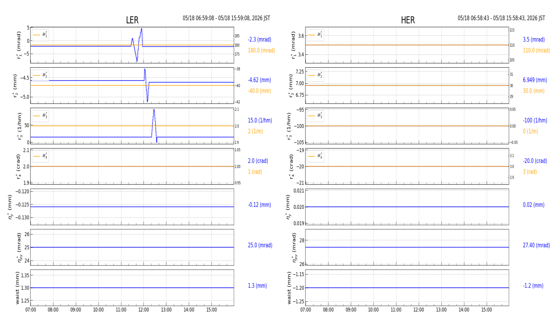Click the orange value 1 (rad)
The image size is (550, 336).
255,172
